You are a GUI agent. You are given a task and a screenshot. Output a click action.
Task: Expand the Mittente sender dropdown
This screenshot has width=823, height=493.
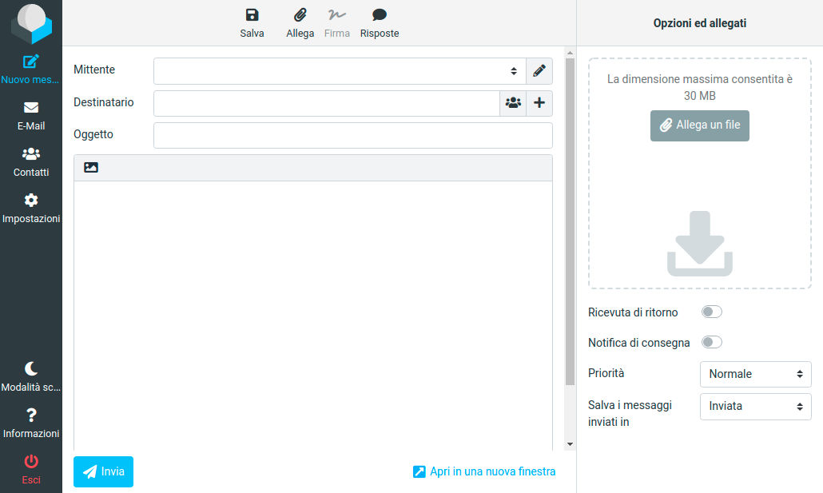click(x=340, y=71)
